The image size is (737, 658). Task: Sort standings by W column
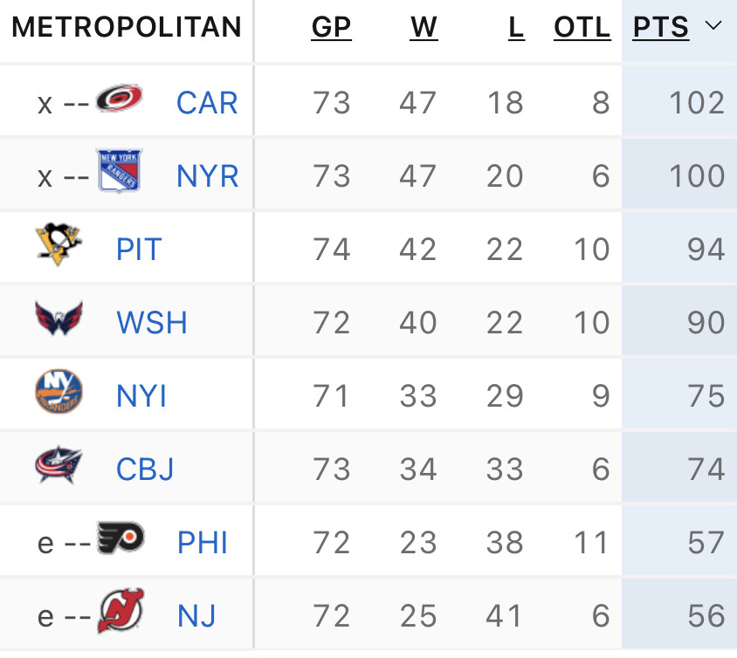coord(424,28)
